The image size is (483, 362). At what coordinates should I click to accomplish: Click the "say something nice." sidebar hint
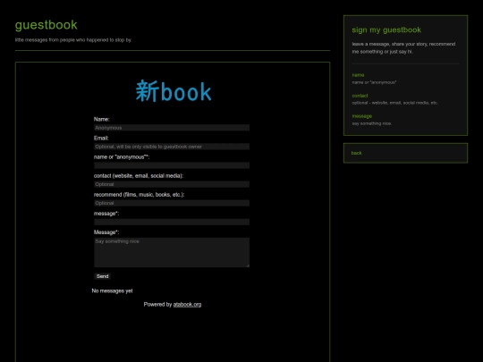point(372,123)
